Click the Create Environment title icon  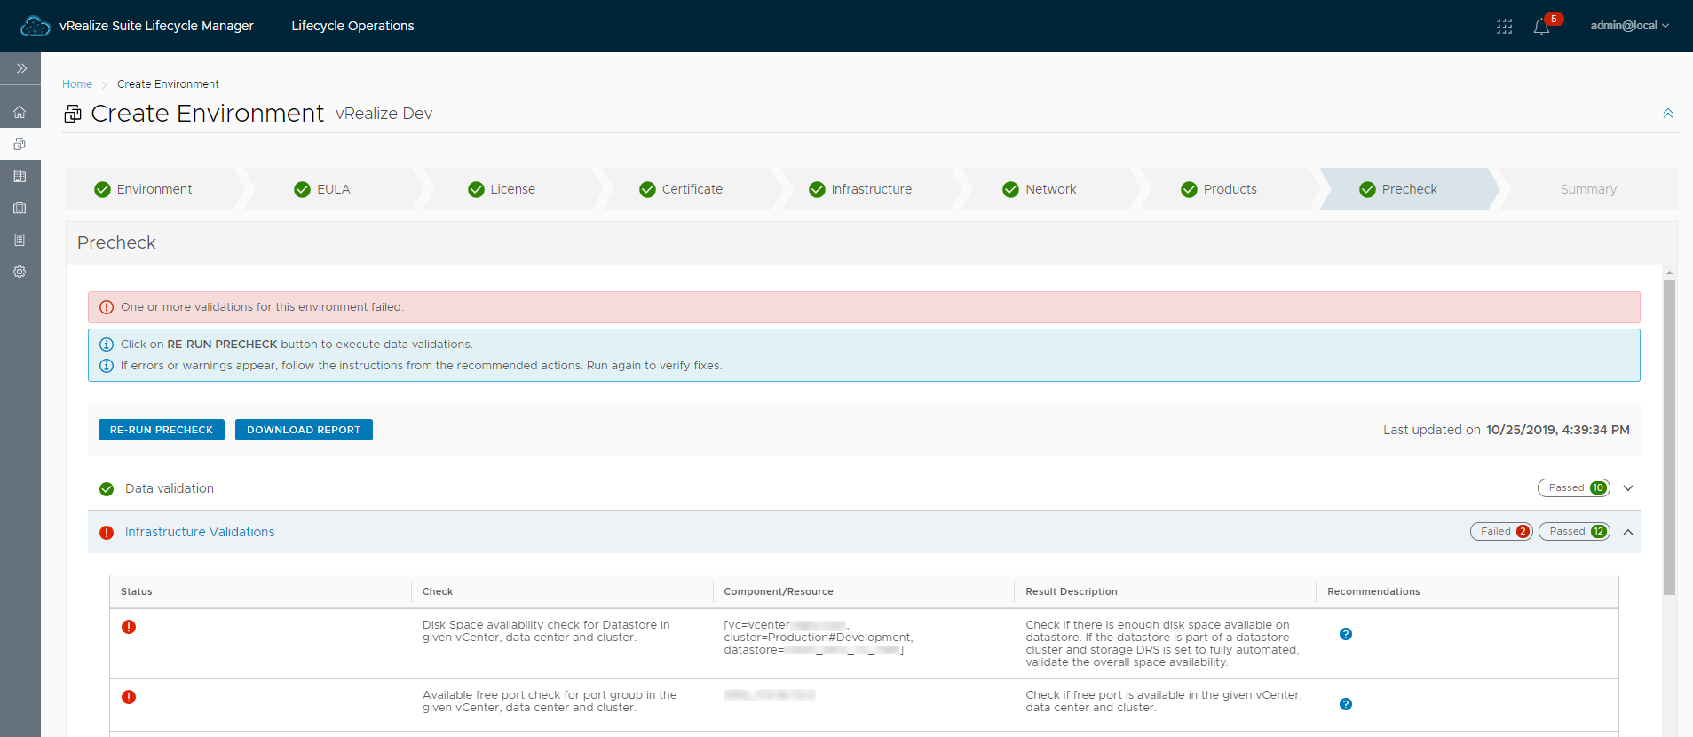point(73,114)
